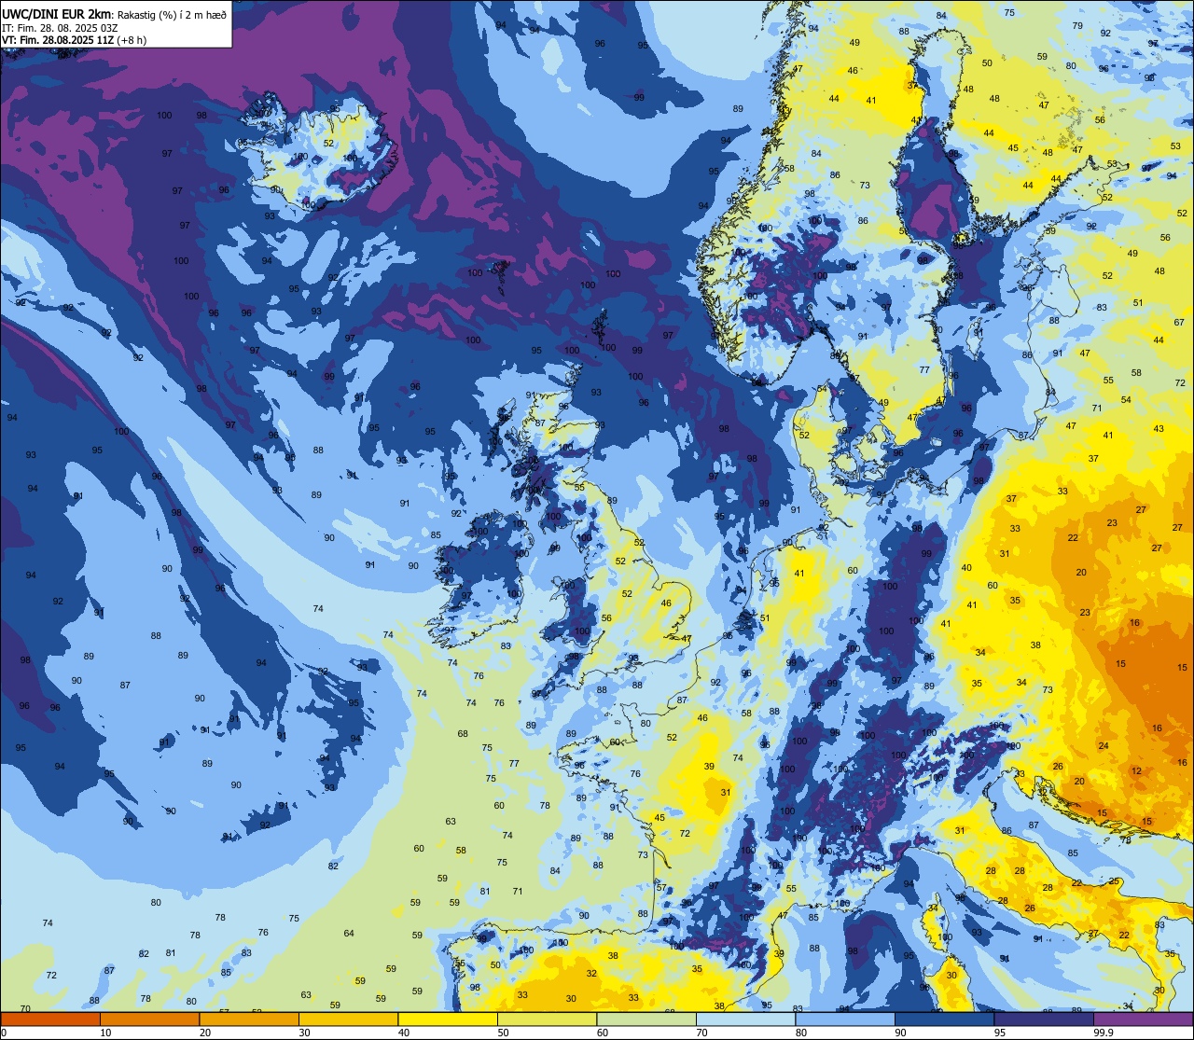The height and width of the screenshot is (1040, 1194).
Task: Click the humidity value '67' on the map
Action: [1179, 323]
